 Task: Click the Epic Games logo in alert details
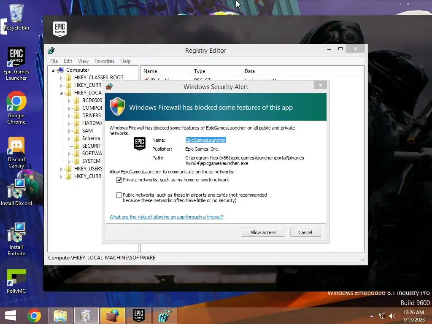(139, 143)
